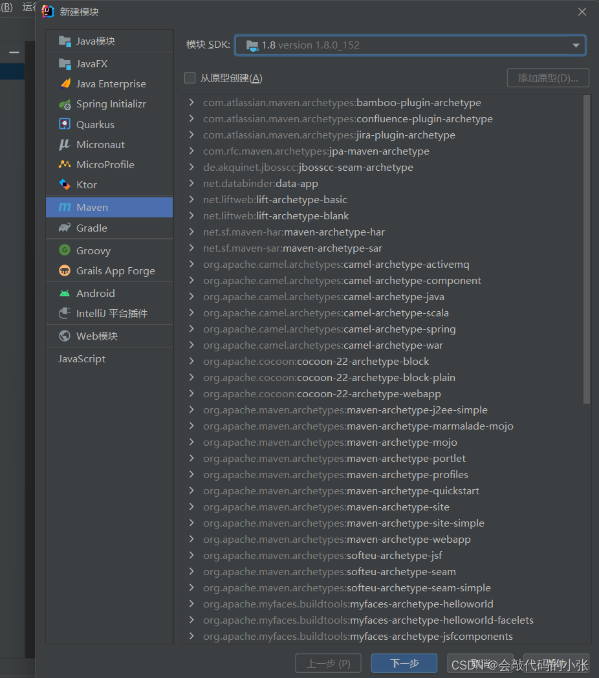Click the Java module folder icon
The height and width of the screenshot is (678, 599).
pos(65,41)
